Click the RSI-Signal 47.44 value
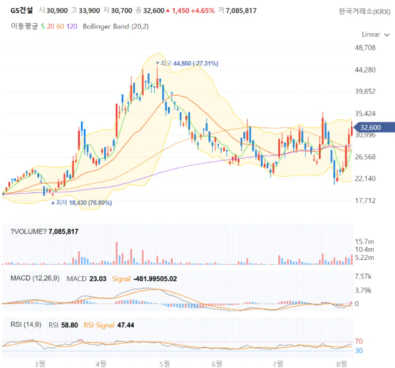This screenshot has height=368, width=395. pos(125,325)
